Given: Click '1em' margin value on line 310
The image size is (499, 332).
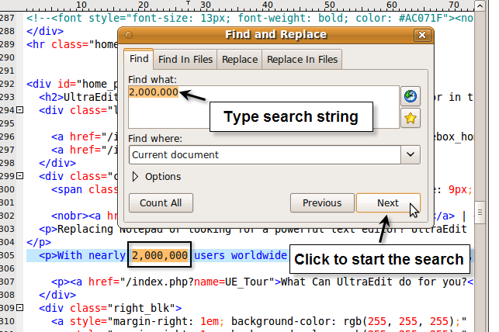Looking at the screenshot, I should [210, 321].
